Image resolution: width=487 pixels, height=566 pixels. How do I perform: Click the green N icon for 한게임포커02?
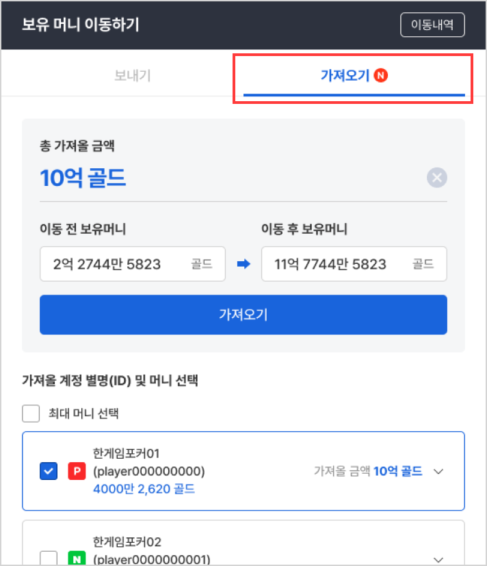click(76, 559)
